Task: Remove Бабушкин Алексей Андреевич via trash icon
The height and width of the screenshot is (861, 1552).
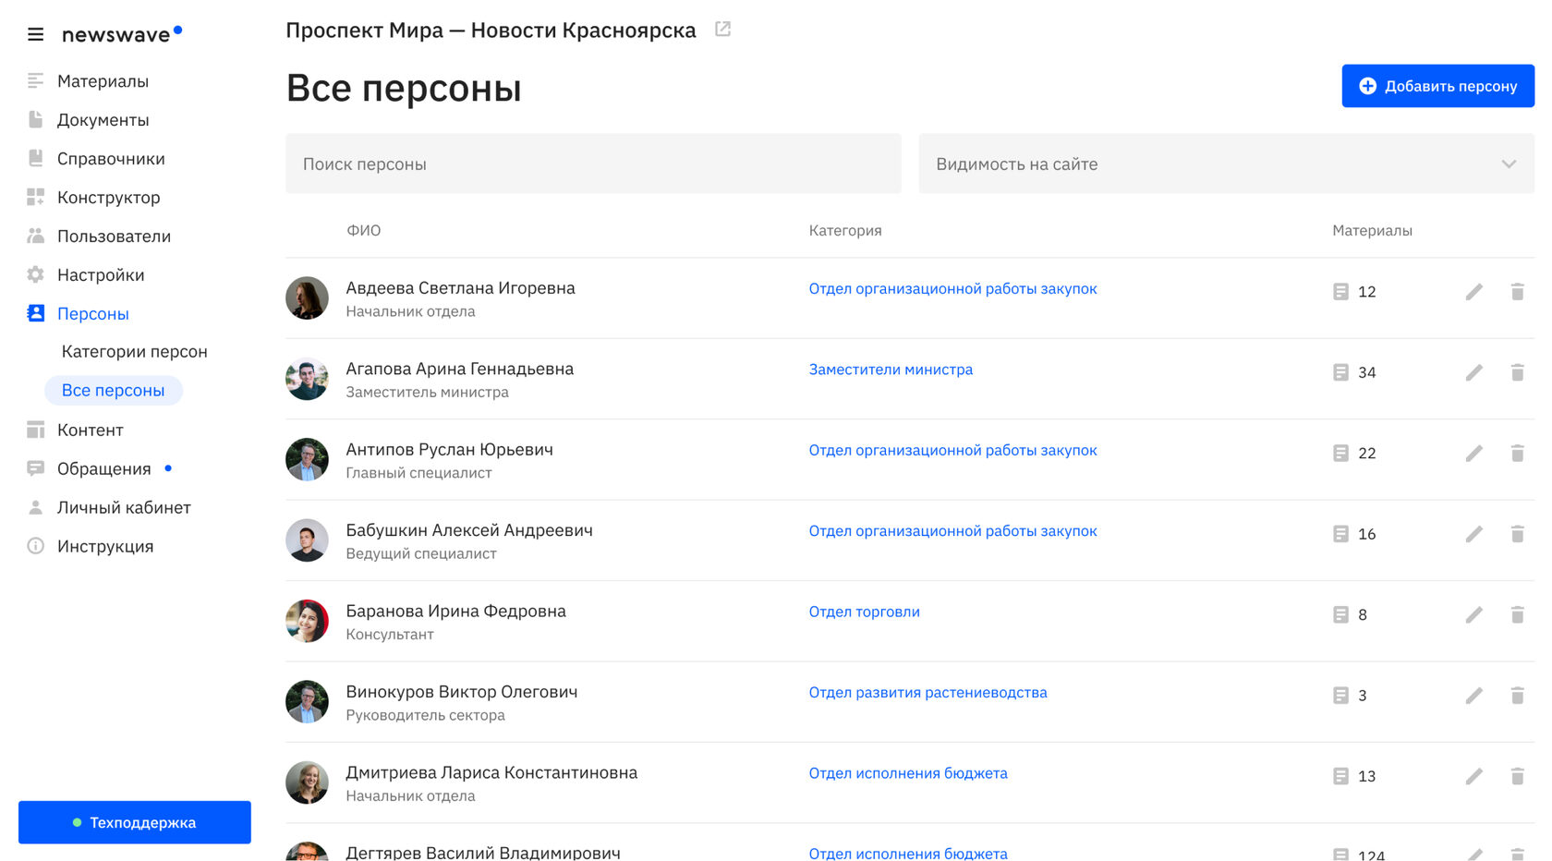Action: pyautogui.click(x=1517, y=534)
